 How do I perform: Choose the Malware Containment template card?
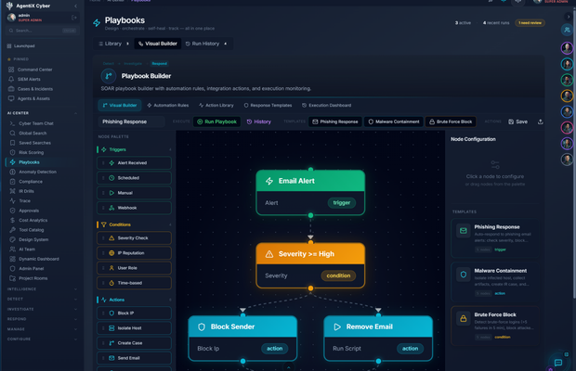pyautogui.click(x=495, y=282)
